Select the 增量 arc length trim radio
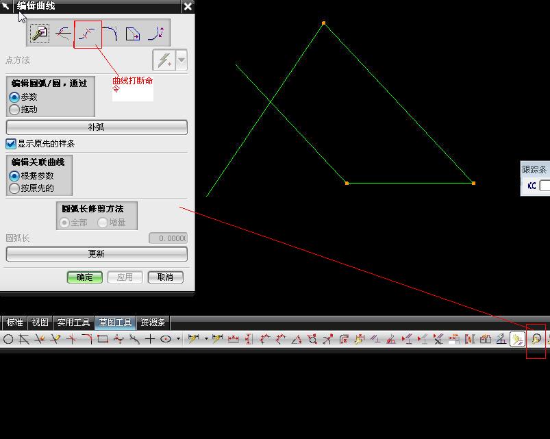 (x=103, y=223)
